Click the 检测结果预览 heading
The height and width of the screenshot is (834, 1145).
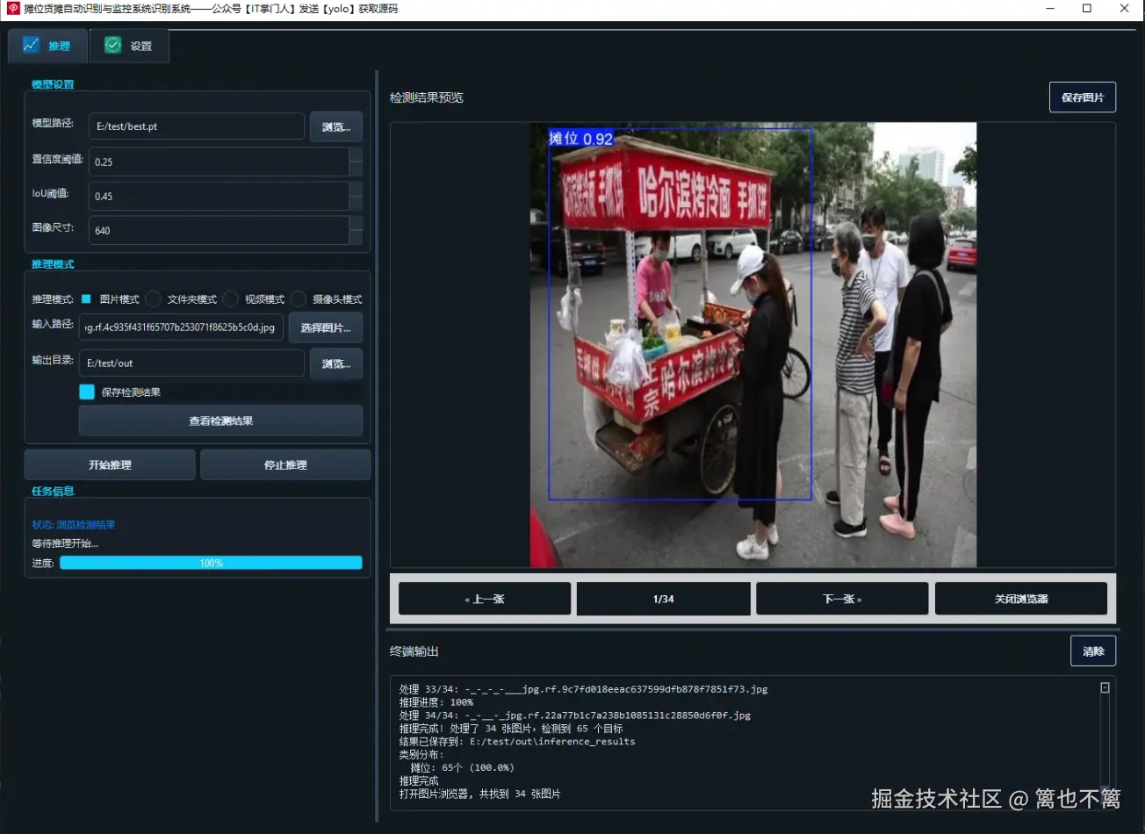[x=427, y=97]
